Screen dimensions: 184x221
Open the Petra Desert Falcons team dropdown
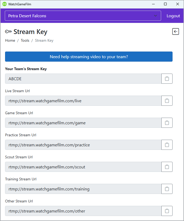(x=83, y=16)
